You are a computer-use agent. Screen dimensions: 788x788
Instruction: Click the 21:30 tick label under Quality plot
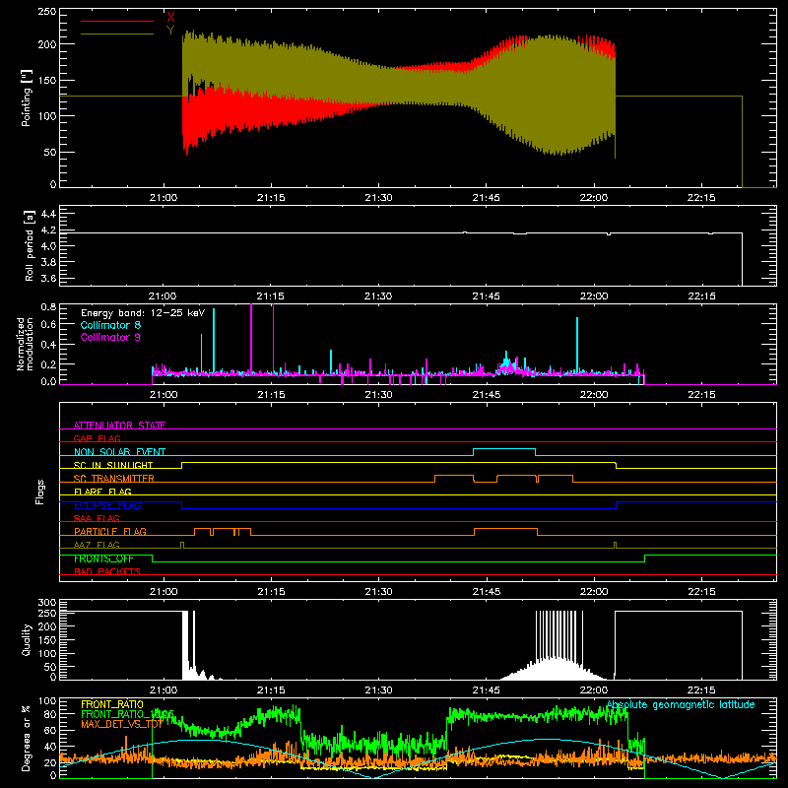pos(378,690)
